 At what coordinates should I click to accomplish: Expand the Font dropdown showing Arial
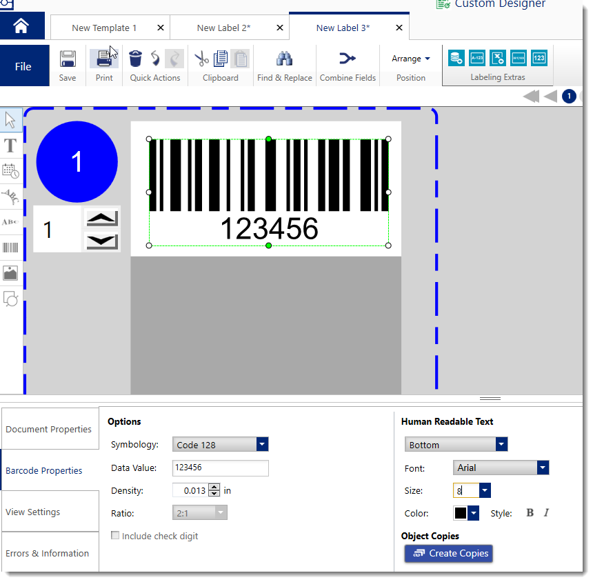click(x=542, y=468)
